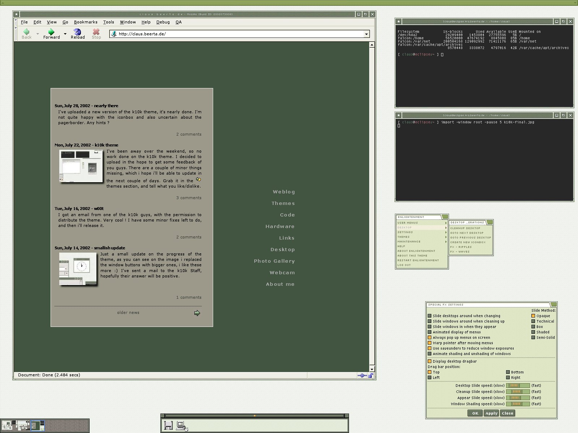Click the older news arrow icon
The image size is (578, 433).
197,313
